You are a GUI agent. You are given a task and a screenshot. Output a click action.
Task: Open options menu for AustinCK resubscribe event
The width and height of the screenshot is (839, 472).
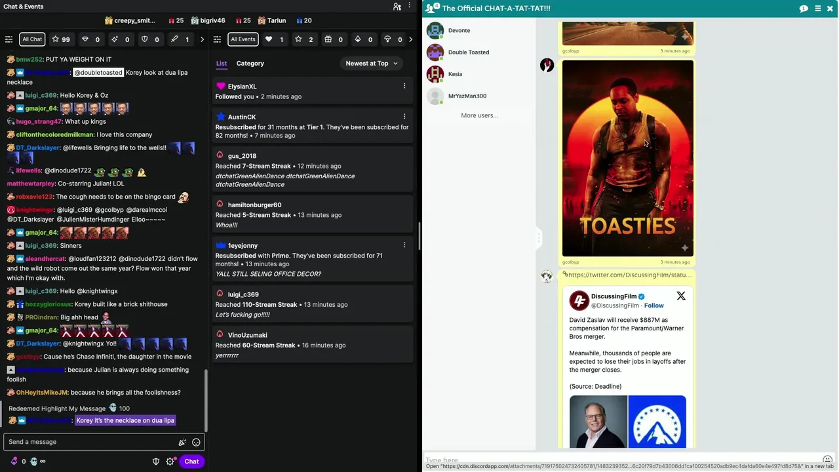tap(404, 117)
